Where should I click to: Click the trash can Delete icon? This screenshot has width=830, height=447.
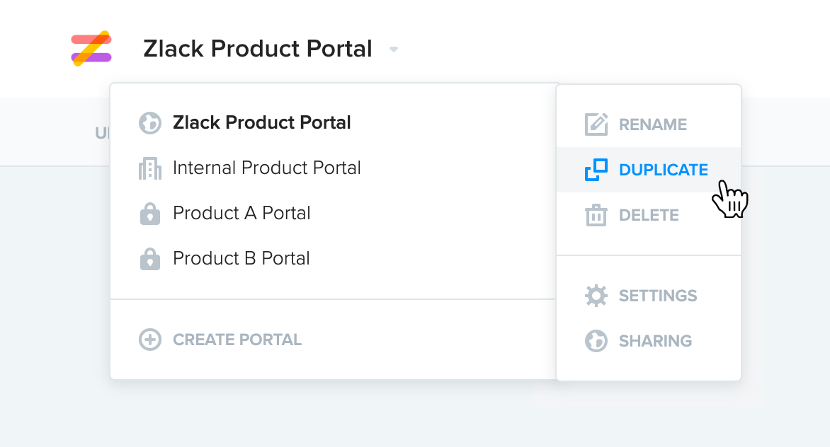tap(596, 215)
